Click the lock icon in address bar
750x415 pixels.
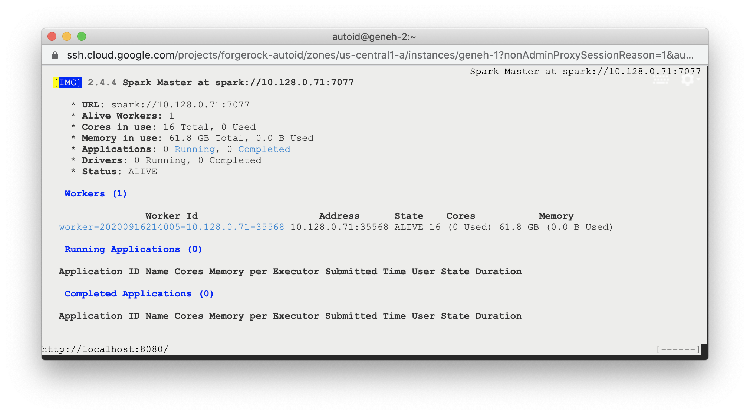point(55,55)
